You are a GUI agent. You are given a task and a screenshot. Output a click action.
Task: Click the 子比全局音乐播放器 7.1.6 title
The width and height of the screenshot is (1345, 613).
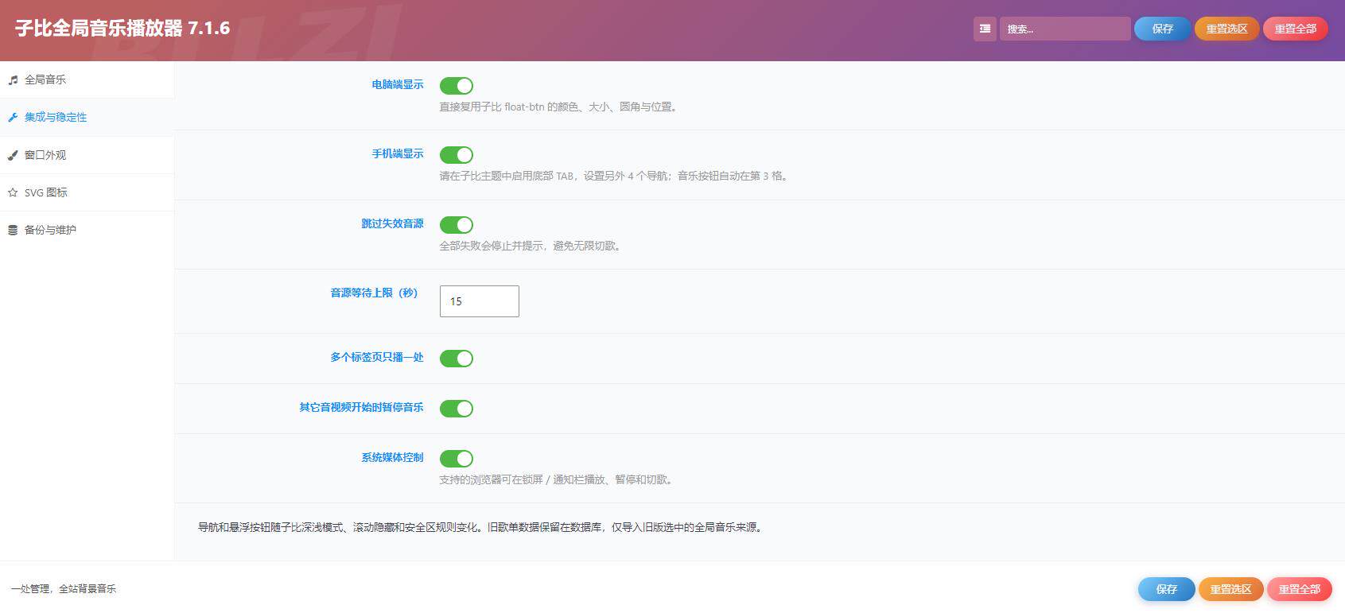click(x=122, y=29)
